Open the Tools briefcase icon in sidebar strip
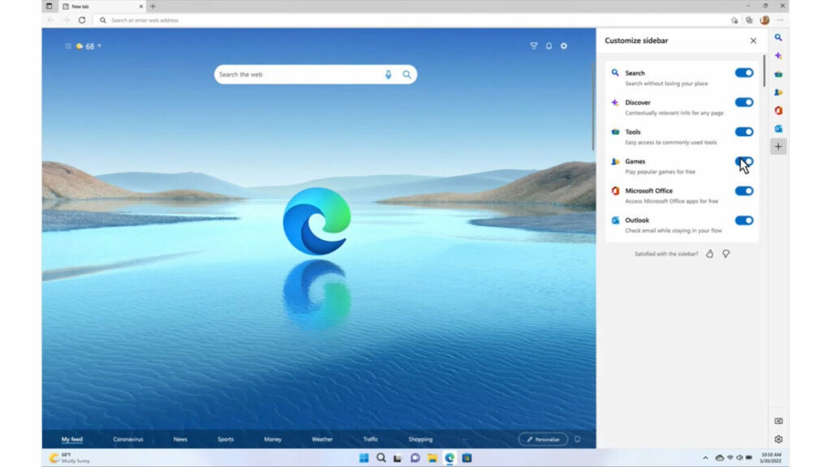Screen dimensions: 831x467 coord(778,74)
